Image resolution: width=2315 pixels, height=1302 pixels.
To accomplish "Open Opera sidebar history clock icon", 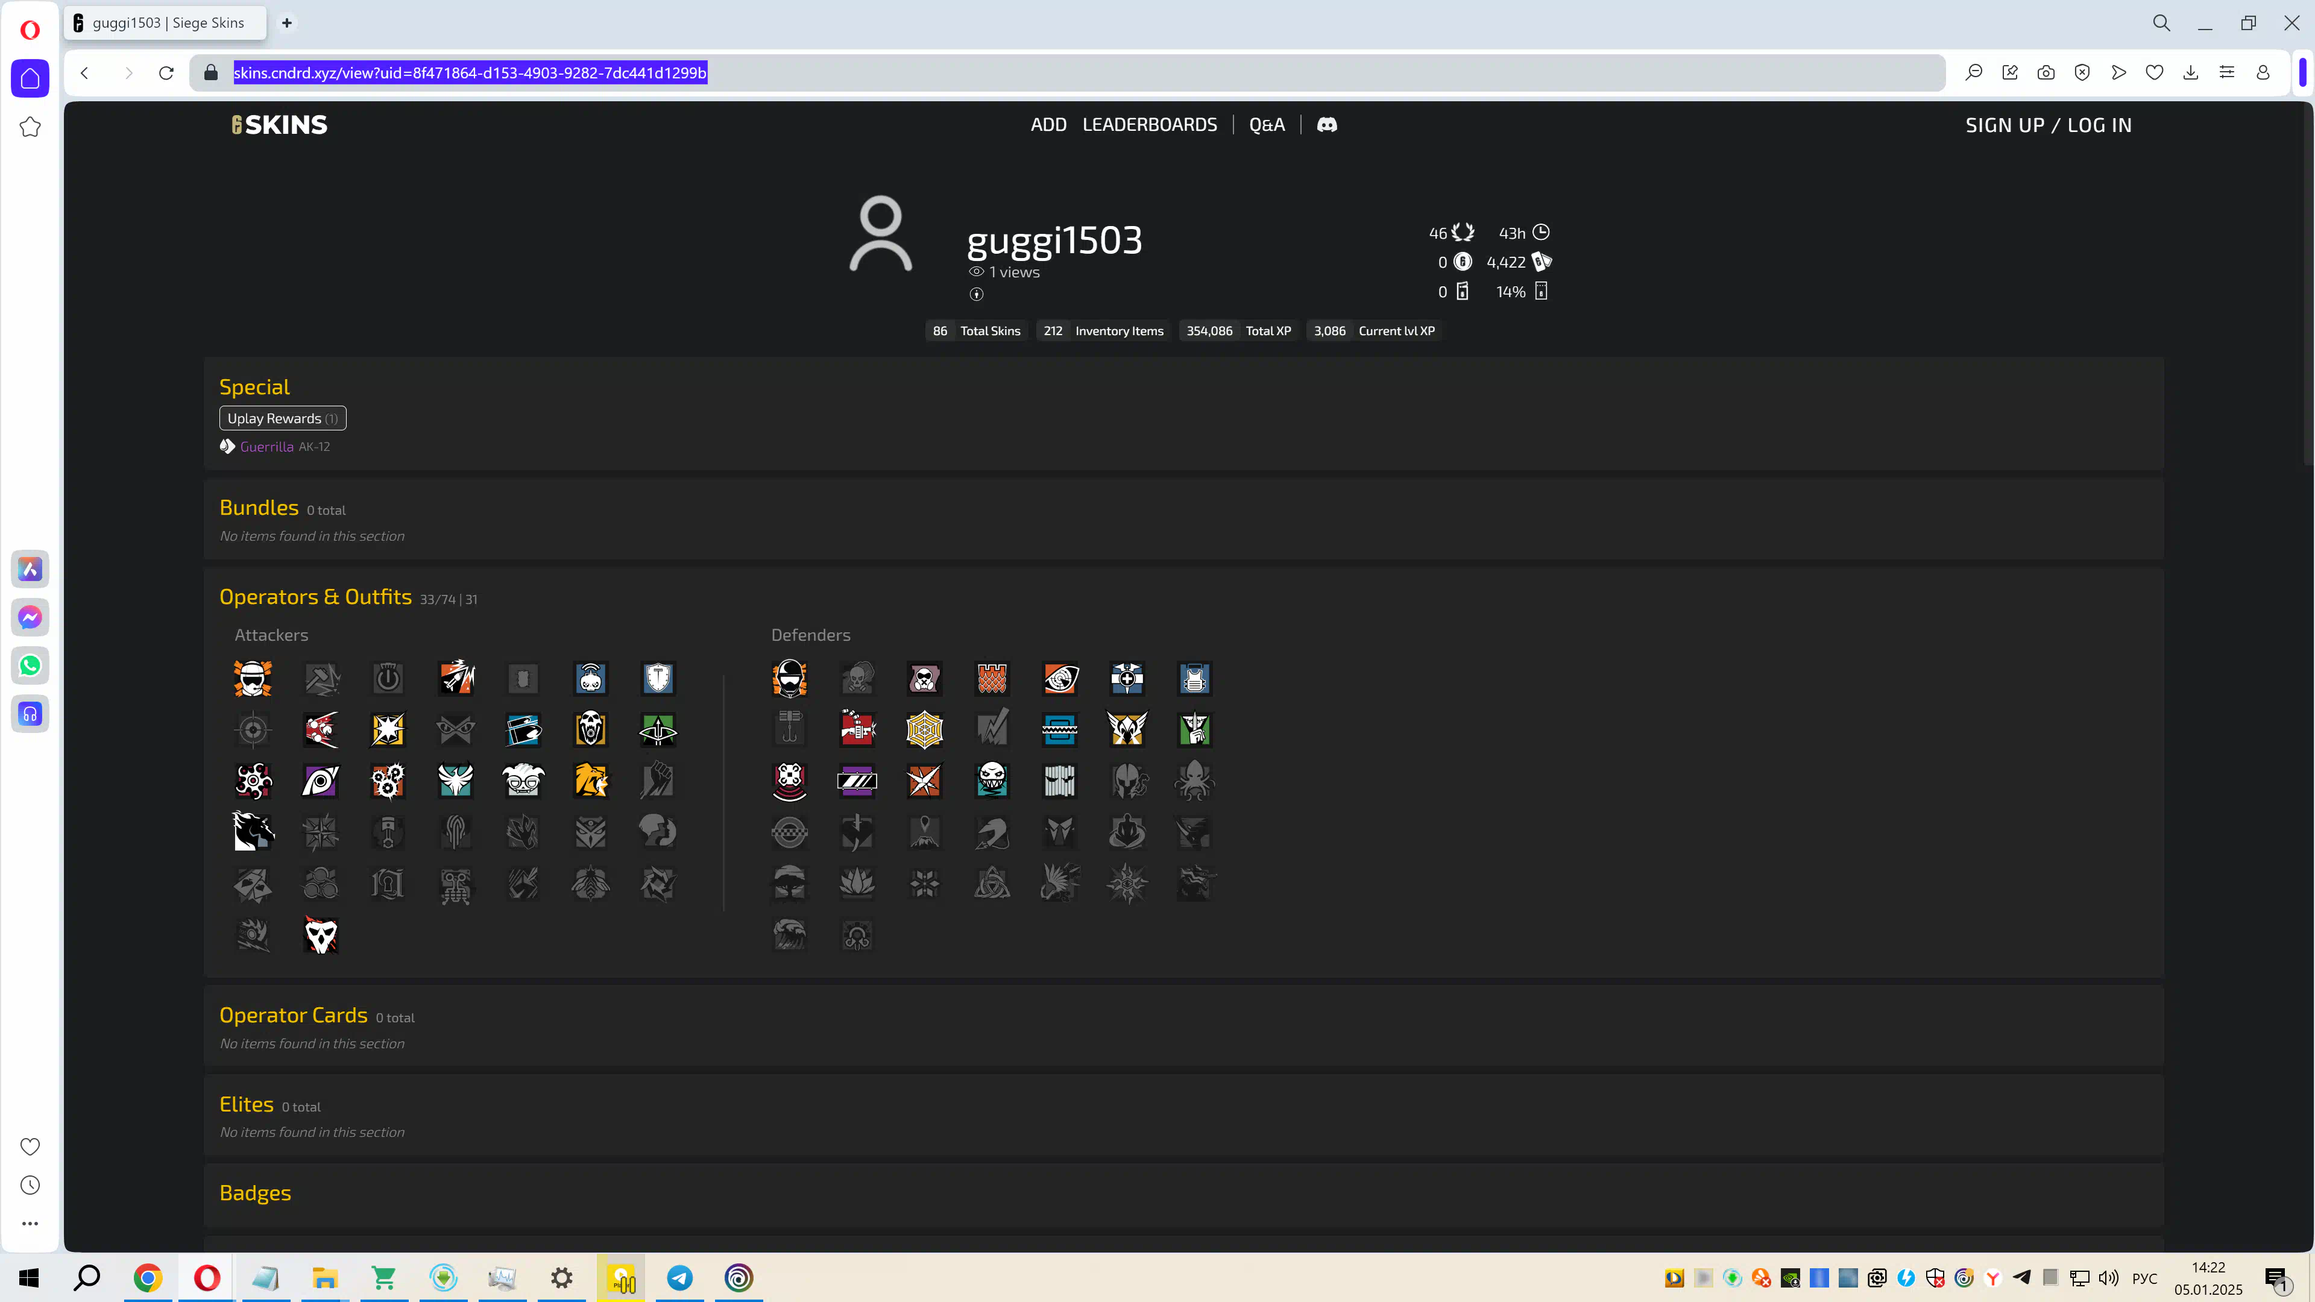I will tap(30, 1185).
